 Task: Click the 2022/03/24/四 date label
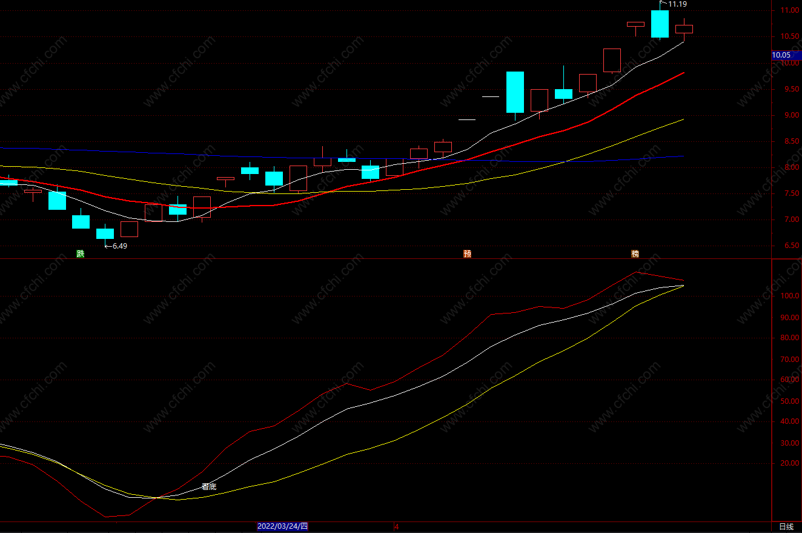[282, 526]
